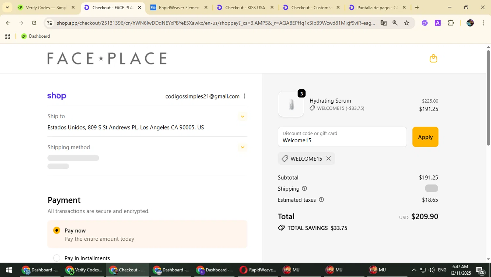Click the Total $209.90 amount
This screenshot has height=277, width=491.
(x=425, y=216)
